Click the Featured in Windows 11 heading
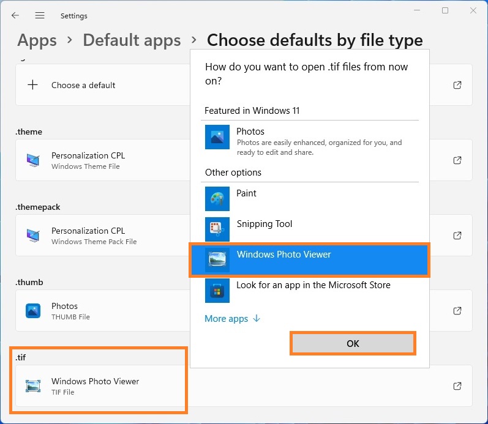The height and width of the screenshot is (424, 488). click(252, 110)
